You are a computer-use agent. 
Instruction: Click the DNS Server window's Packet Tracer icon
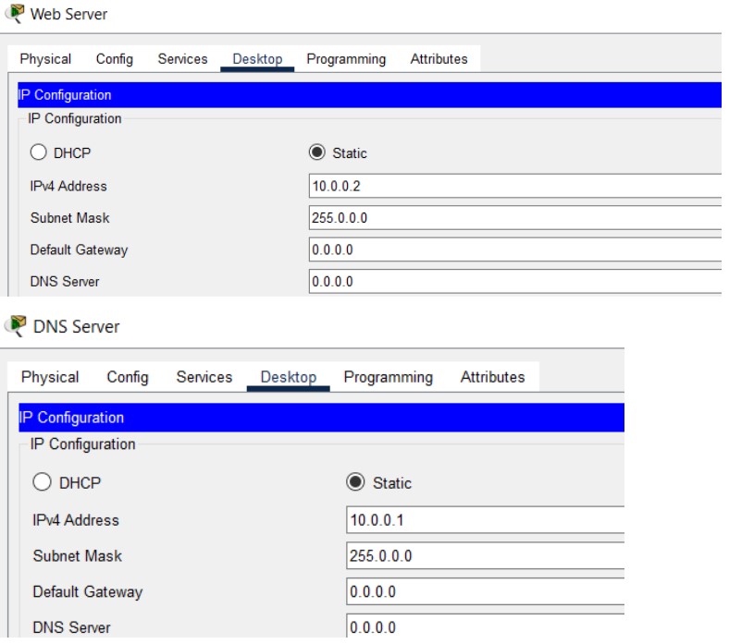[16, 325]
